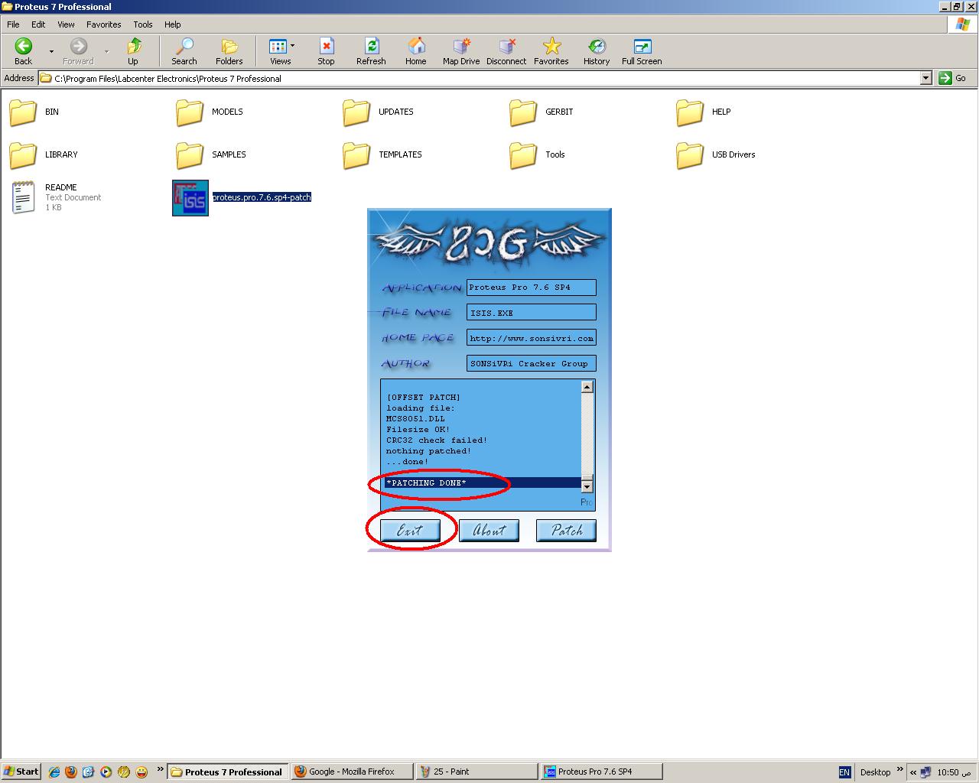Select the GERBIT folder

(x=541, y=112)
